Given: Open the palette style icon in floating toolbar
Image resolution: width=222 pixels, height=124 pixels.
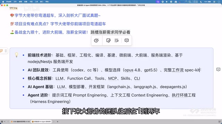Looking at the screenshot, I should [96, 41].
